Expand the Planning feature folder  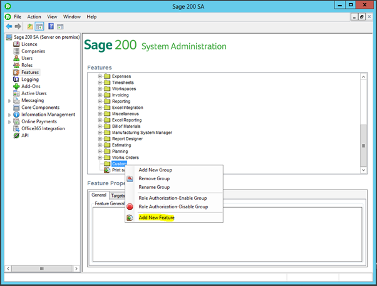(x=100, y=151)
